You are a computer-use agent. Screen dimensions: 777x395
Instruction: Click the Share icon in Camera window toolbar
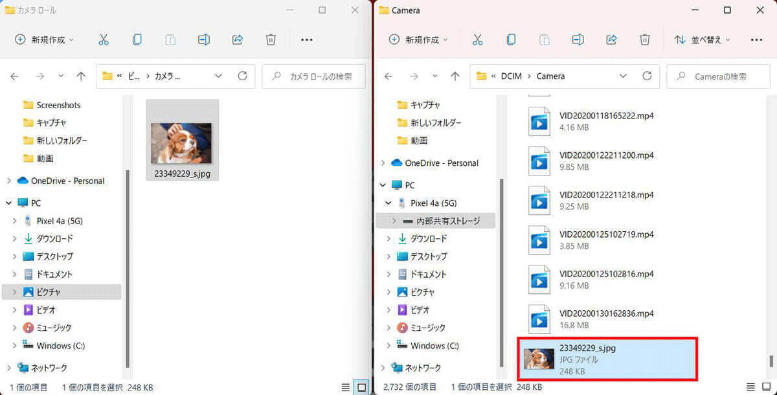coord(611,39)
